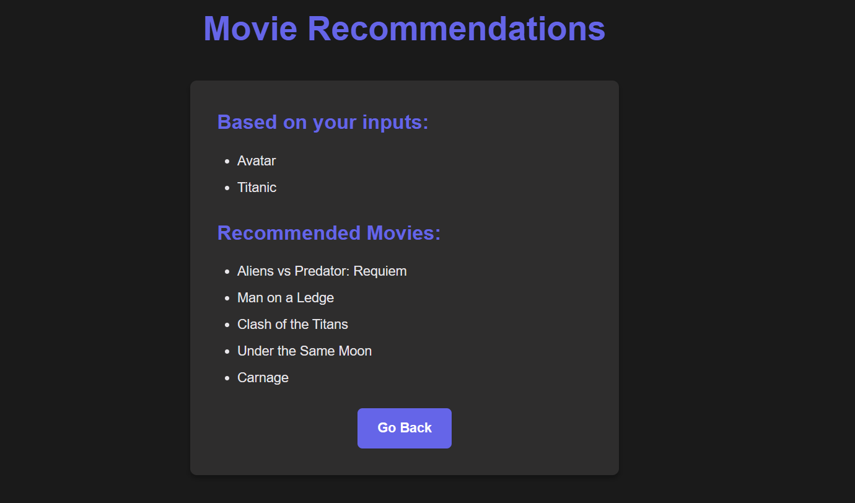Select Carnage from the recommended movies

(263, 377)
